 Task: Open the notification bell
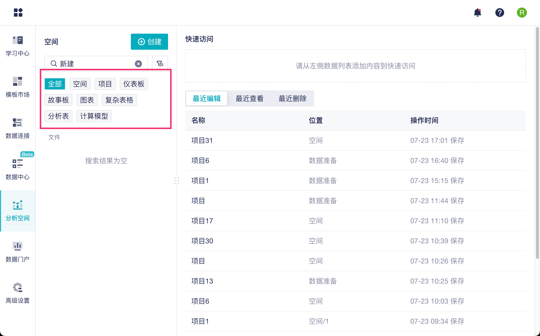click(477, 12)
